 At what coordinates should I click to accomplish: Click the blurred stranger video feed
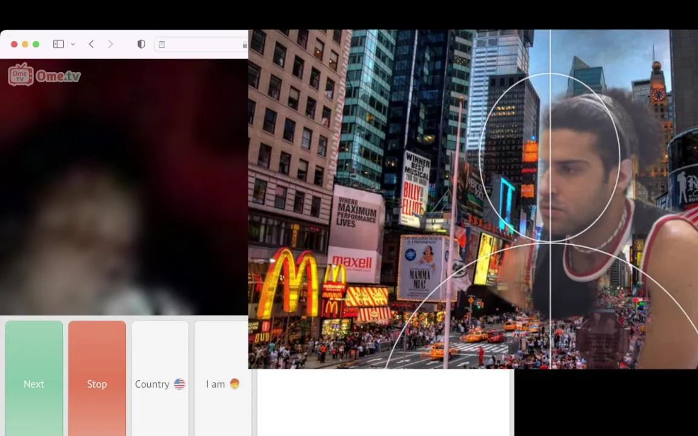[124, 187]
